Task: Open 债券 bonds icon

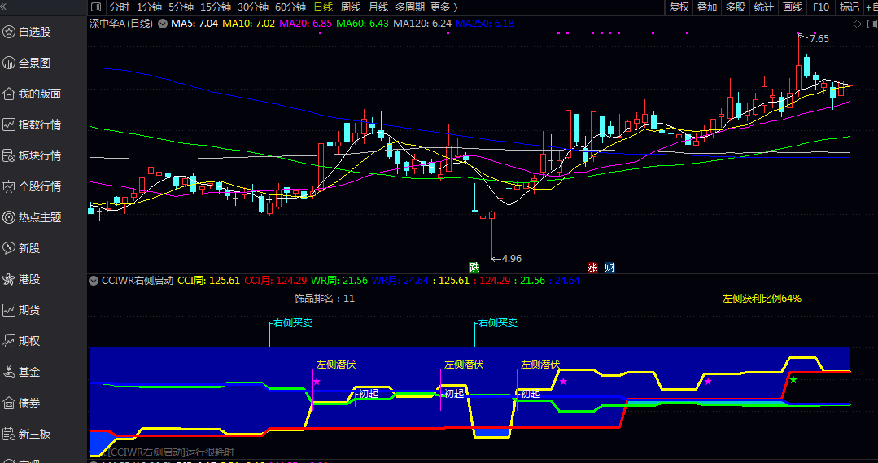Action: point(9,403)
